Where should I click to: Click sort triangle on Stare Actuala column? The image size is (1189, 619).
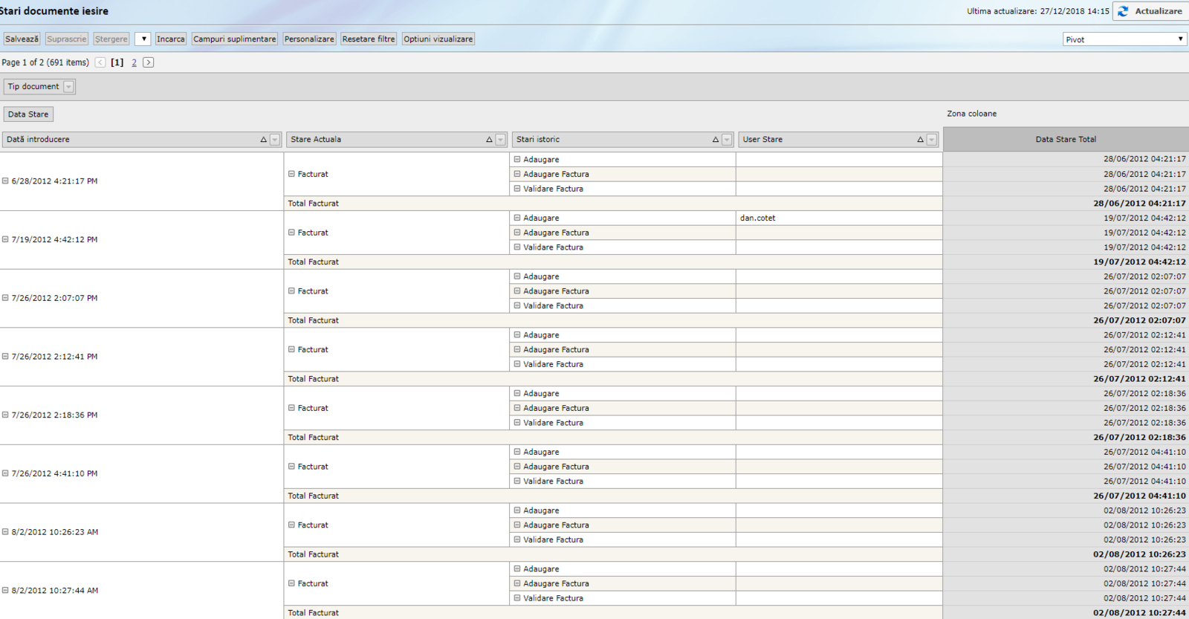pos(489,140)
